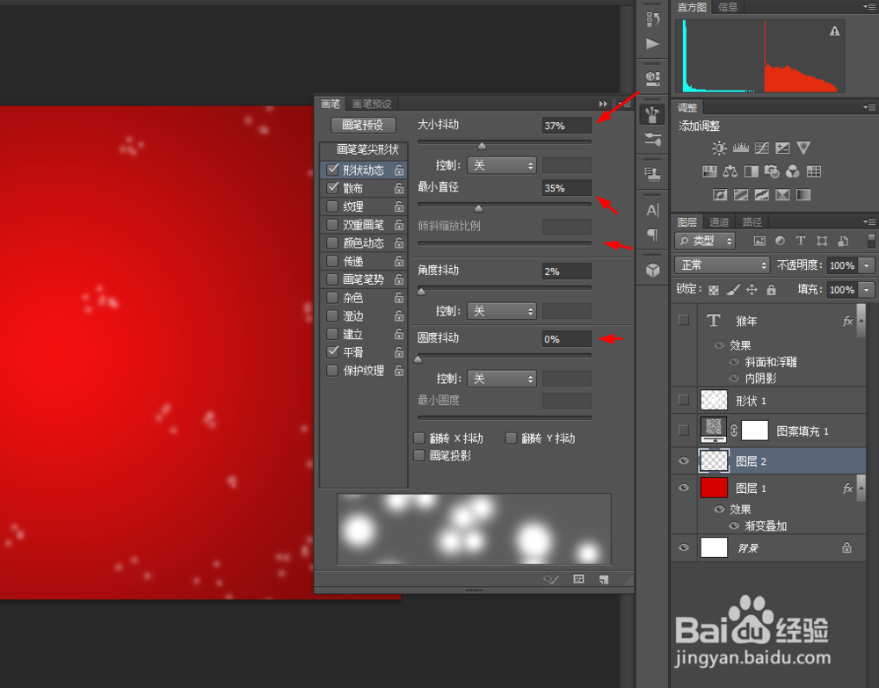Enable 双重画笔 (Dual Brush) checkbox
Viewport: 879px width, 688px height.
pyautogui.click(x=332, y=225)
